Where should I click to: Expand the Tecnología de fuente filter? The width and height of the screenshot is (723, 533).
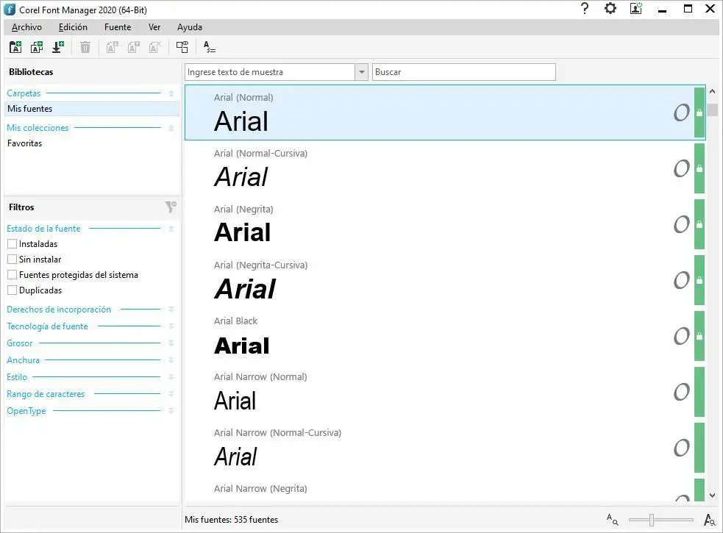coord(171,326)
